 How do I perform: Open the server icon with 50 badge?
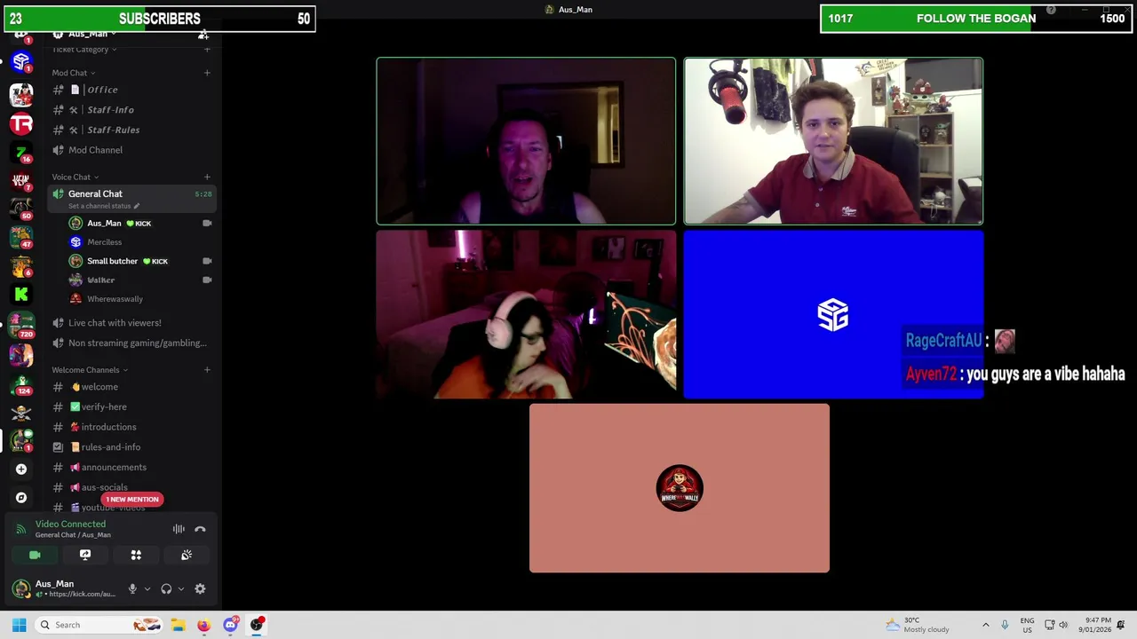[x=21, y=208]
